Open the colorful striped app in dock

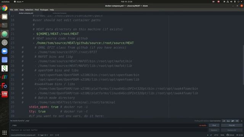[x=5, y=77]
